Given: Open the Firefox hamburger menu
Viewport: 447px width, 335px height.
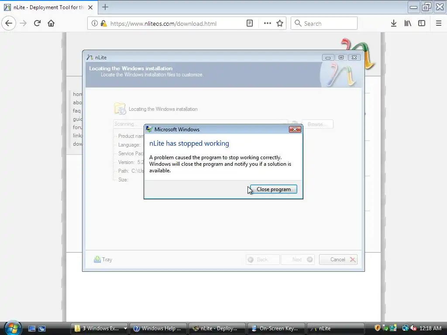Looking at the screenshot, I should tap(439, 24).
